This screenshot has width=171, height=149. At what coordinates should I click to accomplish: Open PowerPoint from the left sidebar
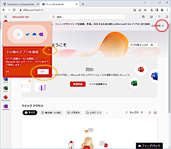[6, 98]
